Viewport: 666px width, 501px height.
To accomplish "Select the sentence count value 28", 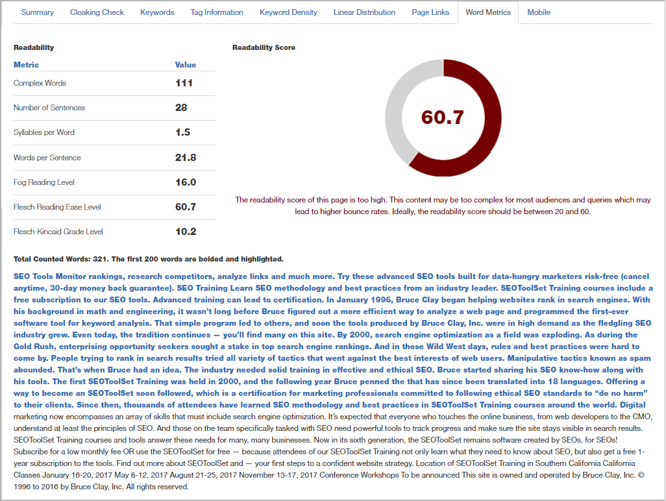I will 181,108.
